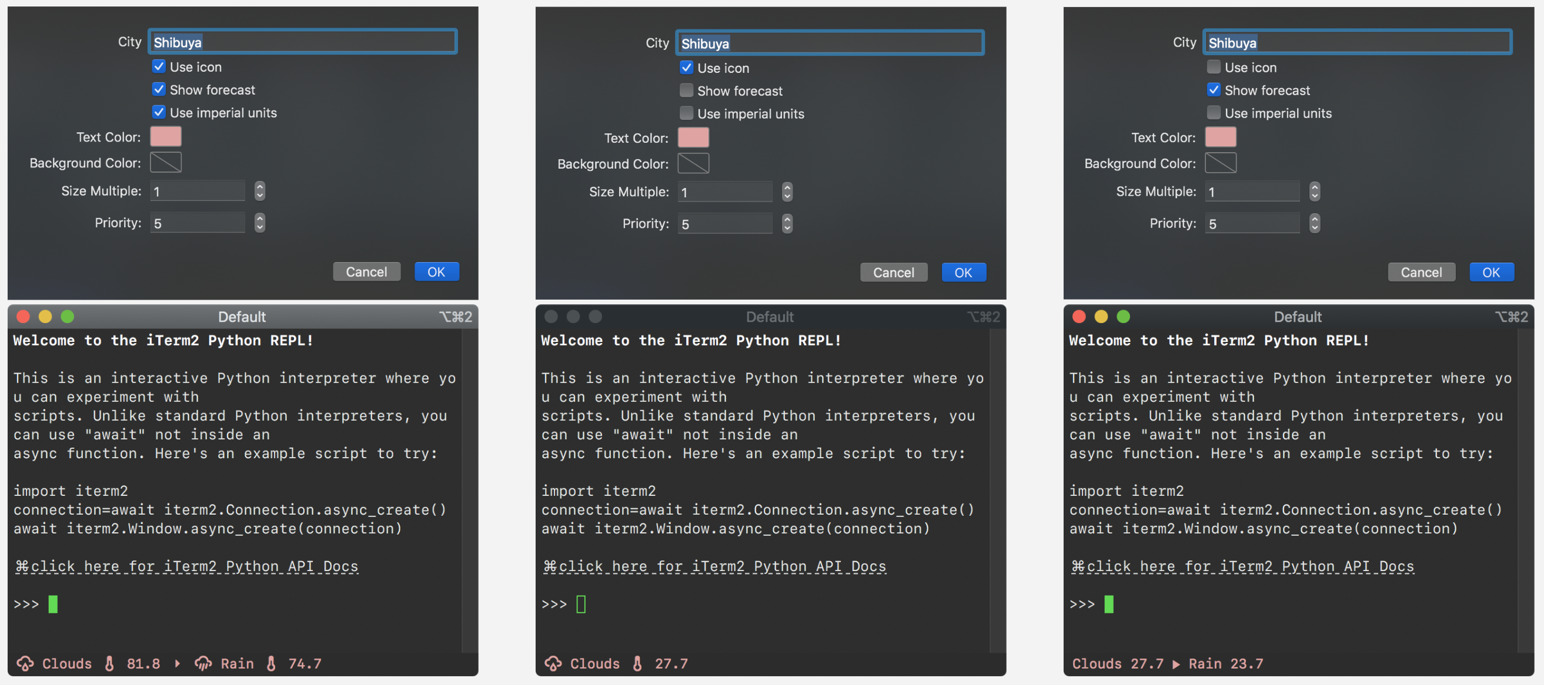Screen dimensions: 1544x685
Task: Click Size Multiple stepper in left dialog
Action: click(x=259, y=191)
